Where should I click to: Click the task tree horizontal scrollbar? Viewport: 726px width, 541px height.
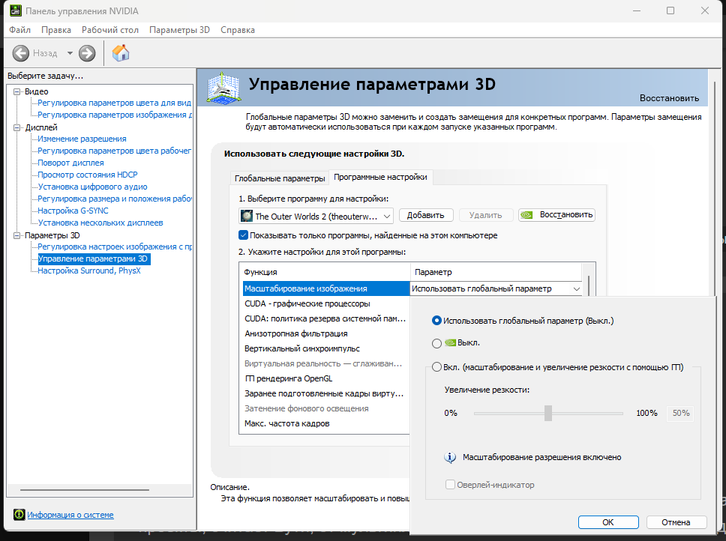click(85, 490)
